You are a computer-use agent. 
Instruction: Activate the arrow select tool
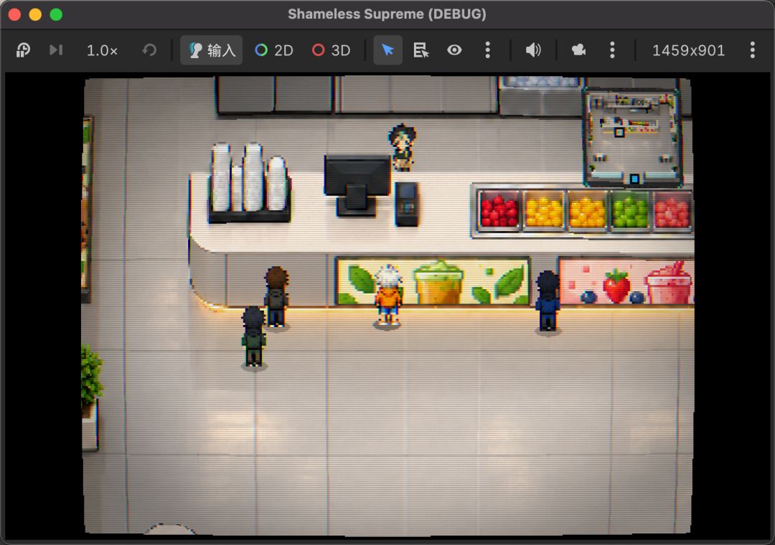point(388,50)
